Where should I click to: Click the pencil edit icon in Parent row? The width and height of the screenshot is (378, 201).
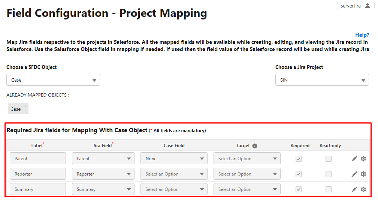point(354,159)
